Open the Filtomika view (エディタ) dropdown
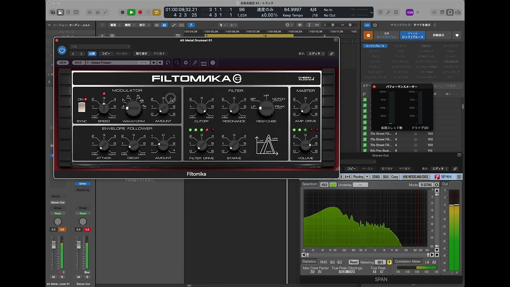 coord(317,54)
